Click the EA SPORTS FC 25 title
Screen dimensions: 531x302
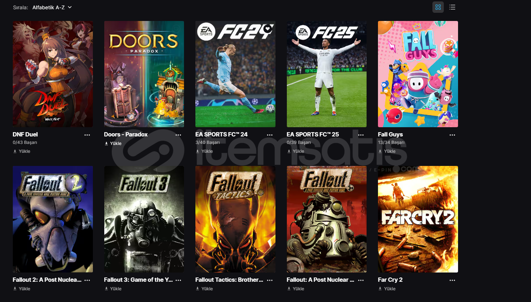[x=313, y=134]
